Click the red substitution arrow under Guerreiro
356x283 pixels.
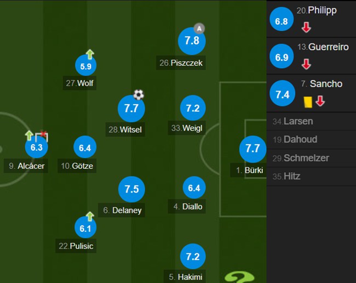click(306, 64)
